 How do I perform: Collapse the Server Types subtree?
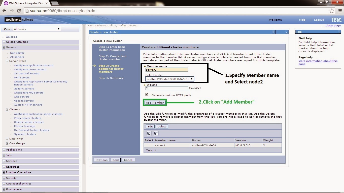tap(7, 61)
